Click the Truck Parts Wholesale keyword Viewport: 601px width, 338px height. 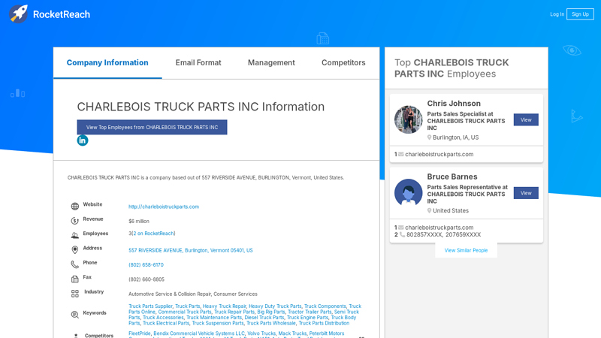point(271,323)
